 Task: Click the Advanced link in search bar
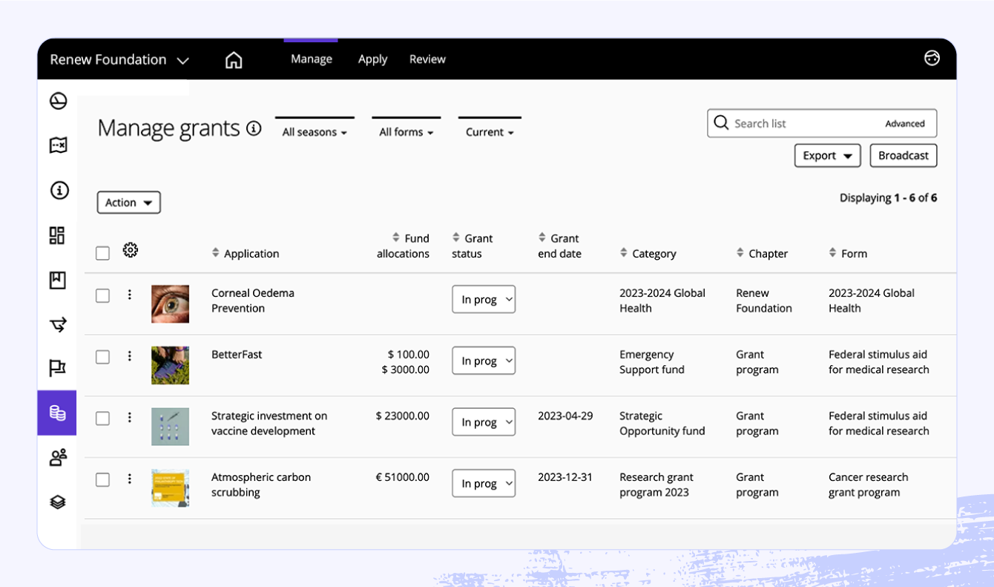[905, 123]
